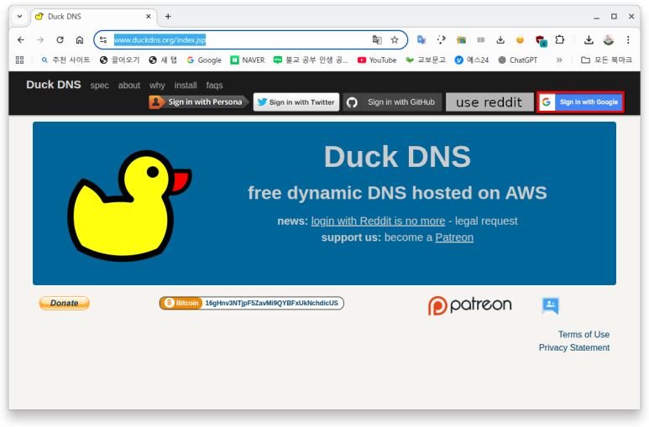The width and height of the screenshot is (649, 427).
Task: Open the Extensions puzzle icon
Action: pyautogui.click(x=560, y=39)
